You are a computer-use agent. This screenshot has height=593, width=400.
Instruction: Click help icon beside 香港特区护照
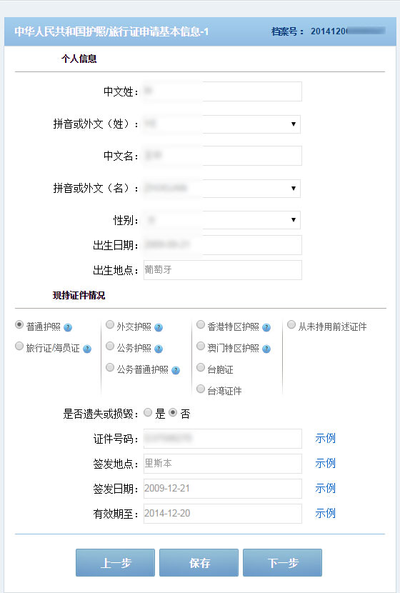[x=266, y=327]
